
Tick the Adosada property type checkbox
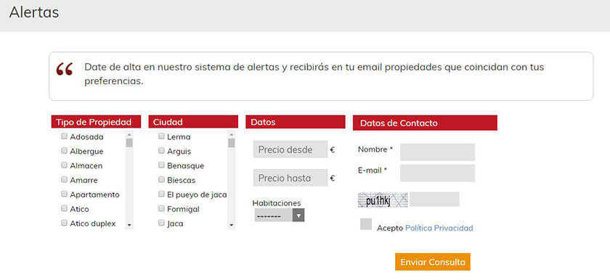(x=64, y=136)
